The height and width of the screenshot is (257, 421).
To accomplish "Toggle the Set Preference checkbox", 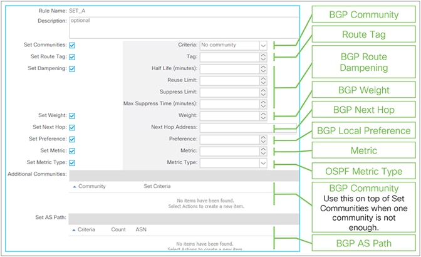I will [x=72, y=139].
